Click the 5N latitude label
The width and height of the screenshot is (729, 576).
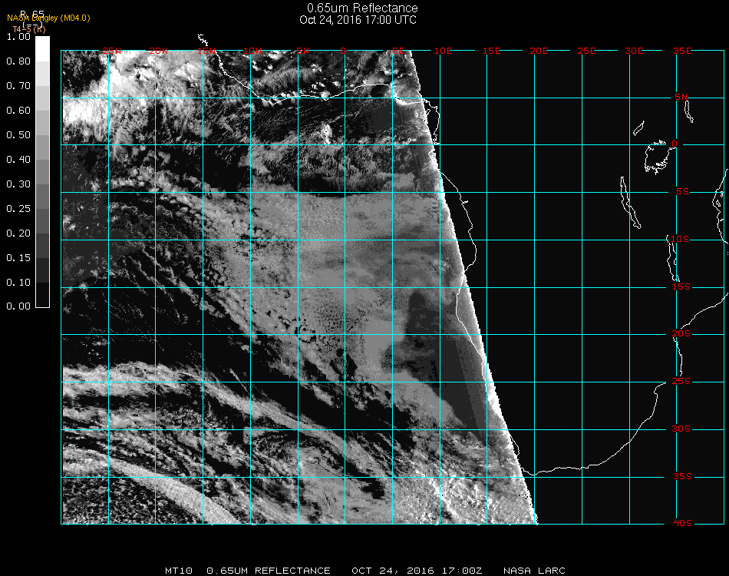[x=681, y=97]
